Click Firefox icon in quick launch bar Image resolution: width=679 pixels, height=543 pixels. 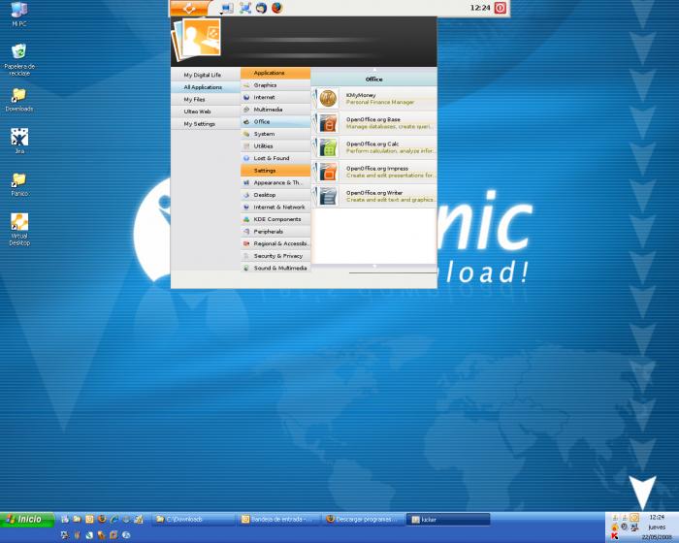pos(102,519)
